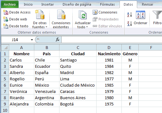The image size is (162, 113).
Task: Select row 10 header
Action: 5,110
